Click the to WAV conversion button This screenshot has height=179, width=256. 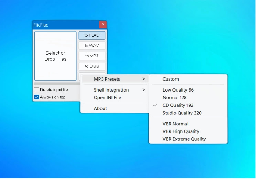[92, 45]
